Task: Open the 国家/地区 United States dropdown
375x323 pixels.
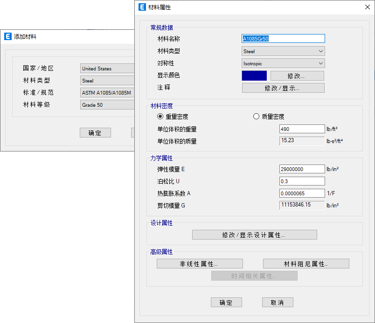Action: [x=107, y=69]
